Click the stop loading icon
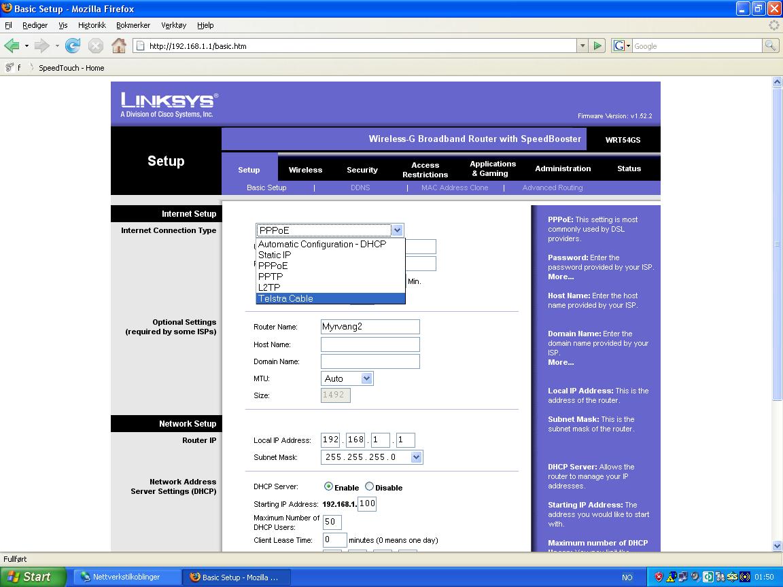 (95, 46)
